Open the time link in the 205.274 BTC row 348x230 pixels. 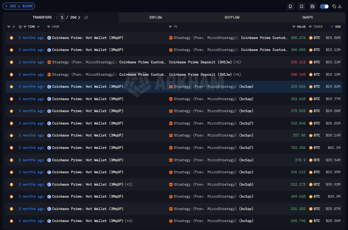[x=31, y=38]
